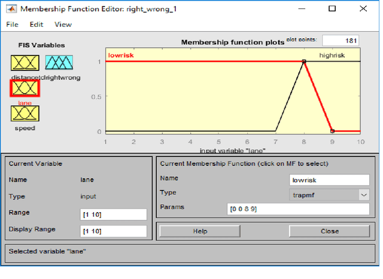Image resolution: width=383 pixels, height=279 pixels.
Task: Click the lowrisk handle at lane value 9
Action: pyautogui.click(x=332, y=131)
